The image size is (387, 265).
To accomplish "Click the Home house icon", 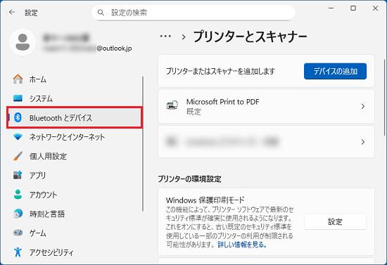I will point(18,79).
